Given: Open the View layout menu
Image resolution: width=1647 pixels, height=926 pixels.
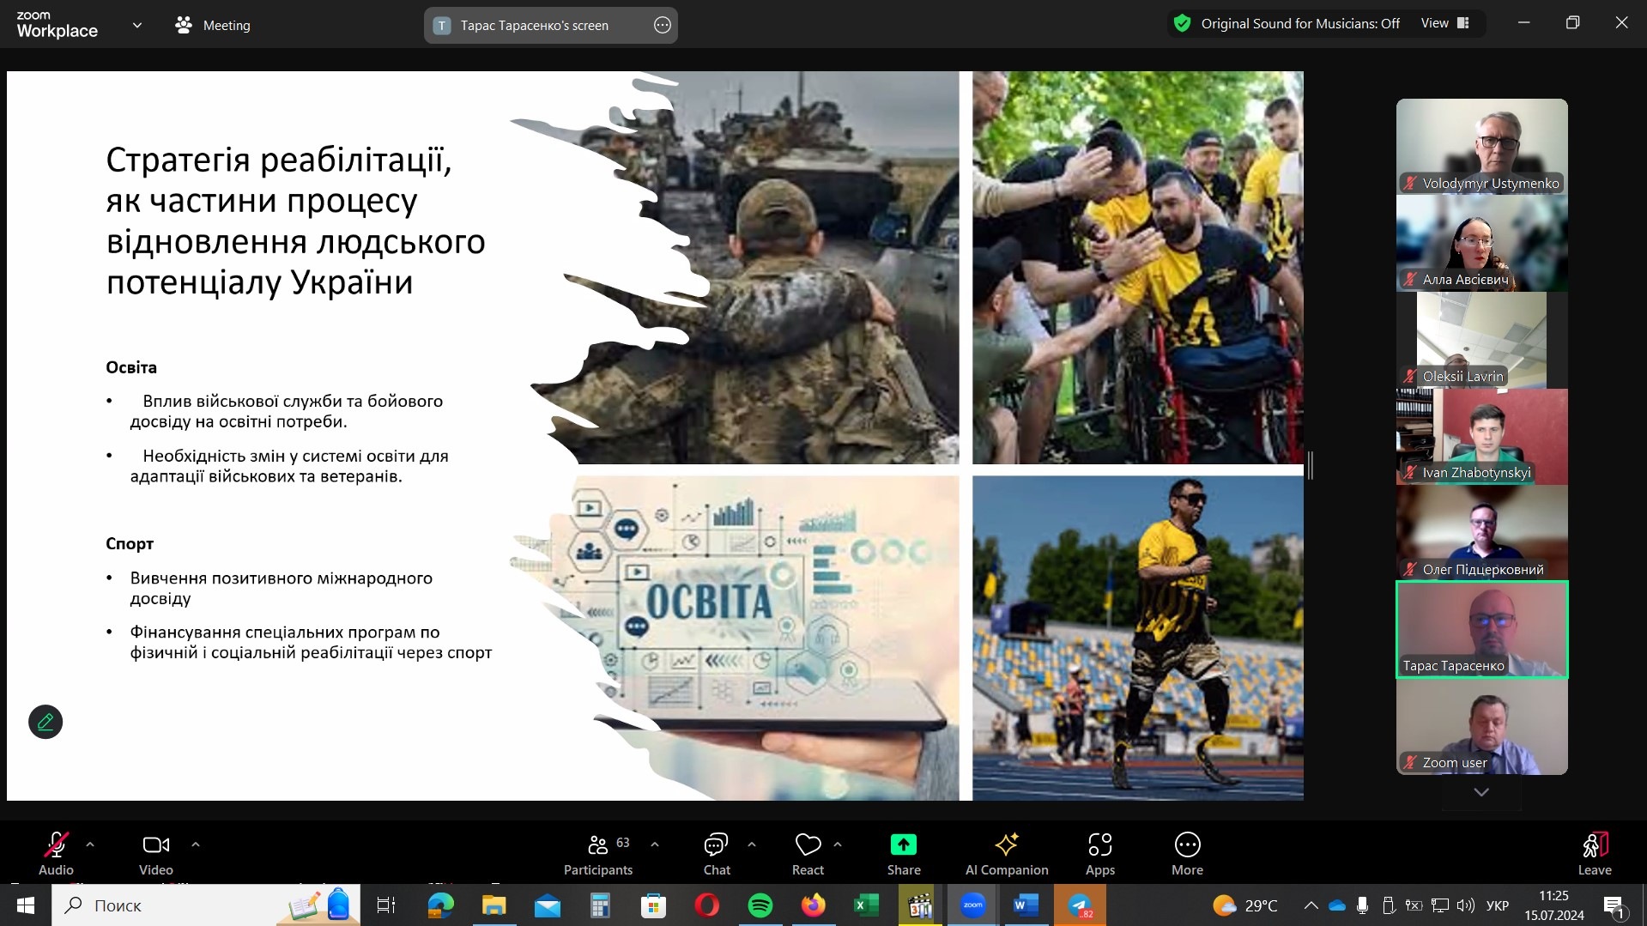Looking at the screenshot, I should [x=1444, y=23].
